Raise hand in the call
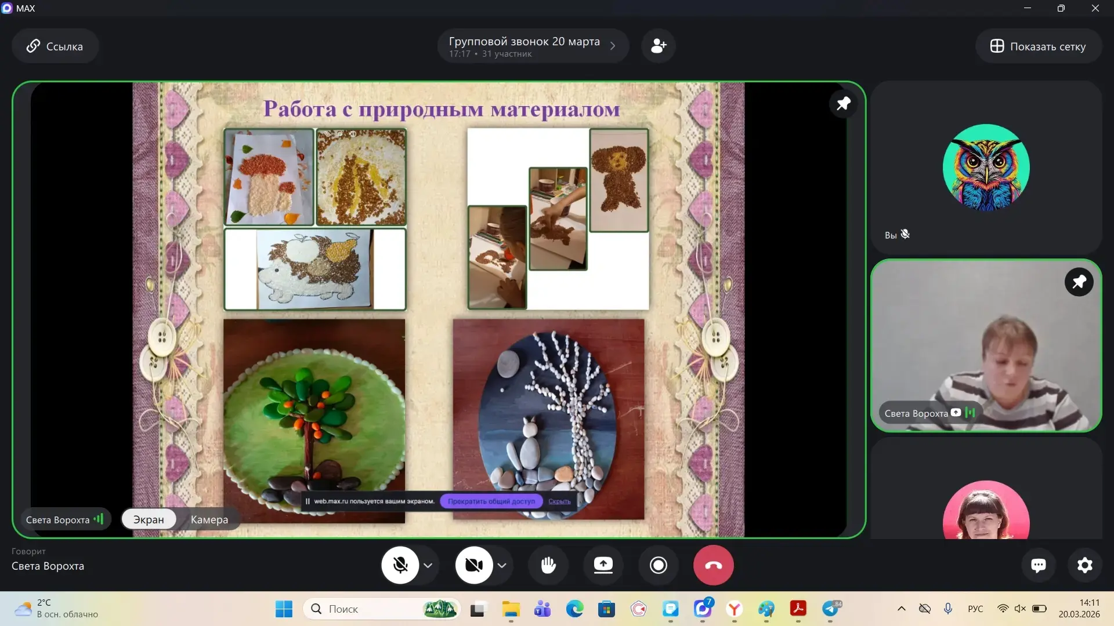 click(x=548, y=565)
